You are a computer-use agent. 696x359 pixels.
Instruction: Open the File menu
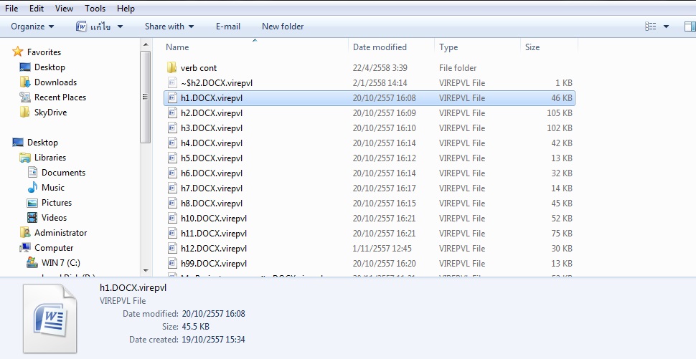point(11,9)
